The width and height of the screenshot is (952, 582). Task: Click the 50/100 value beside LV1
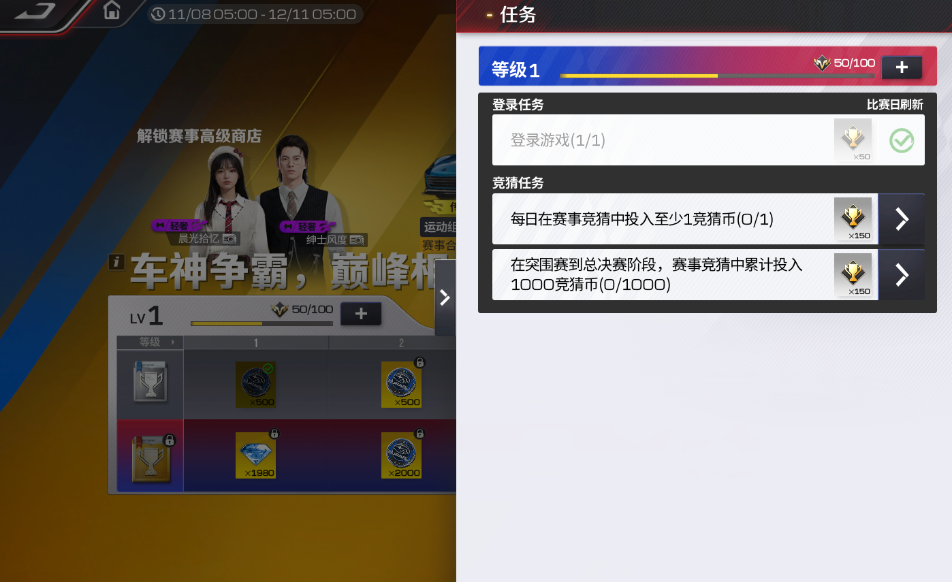point(312,310)
